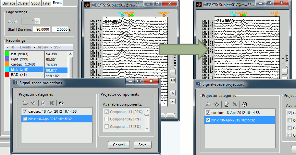Click the load projectors folder icon in left dialog
296x155 pixels.
coord(25,103)
